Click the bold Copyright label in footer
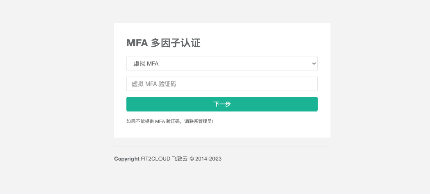Screen dimensions: 430x194 click(127, 159)
